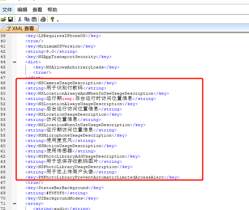Open the toolbar options dropdown arrow
The image size is (249, 210).
(x=58, y=21)
